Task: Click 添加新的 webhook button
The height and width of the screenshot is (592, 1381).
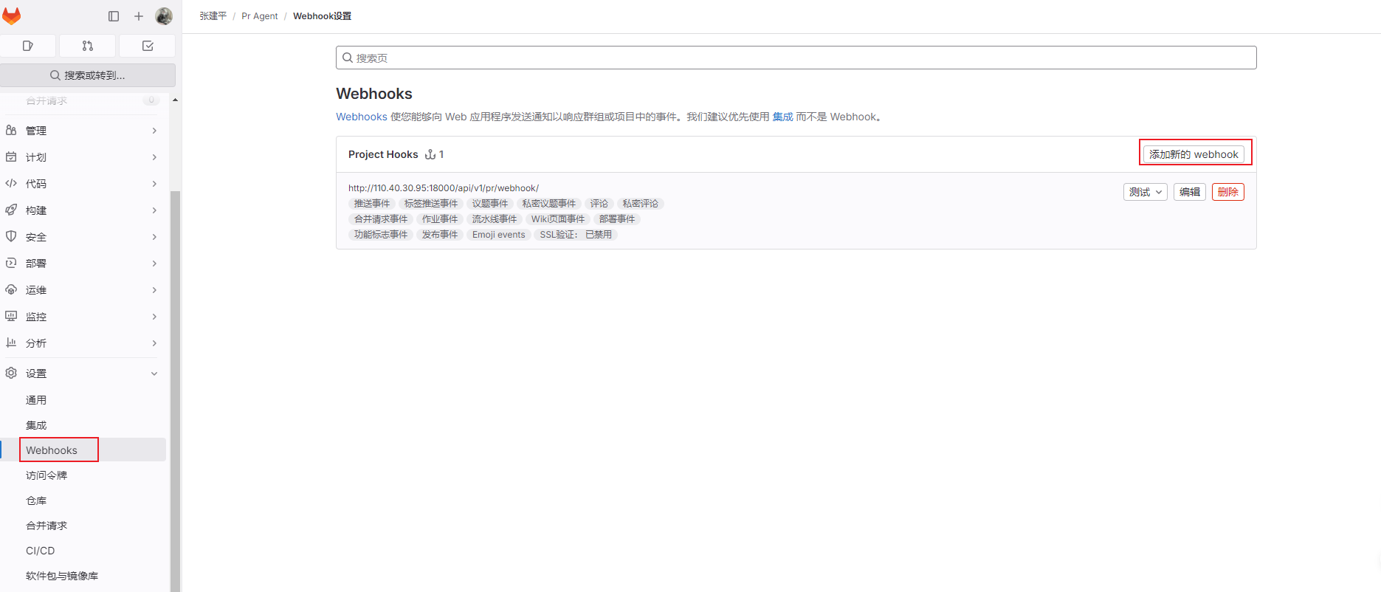Action: click(1194, 154)
